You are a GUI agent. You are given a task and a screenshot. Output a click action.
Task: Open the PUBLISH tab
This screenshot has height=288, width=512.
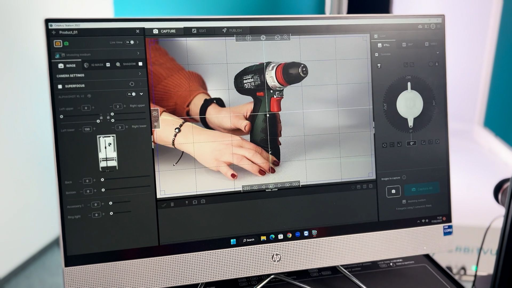[232, 30]
